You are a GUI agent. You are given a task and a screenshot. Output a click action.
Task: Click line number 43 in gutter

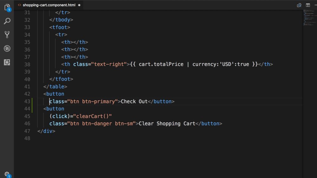pyautogui.click(x=27, y=101)
